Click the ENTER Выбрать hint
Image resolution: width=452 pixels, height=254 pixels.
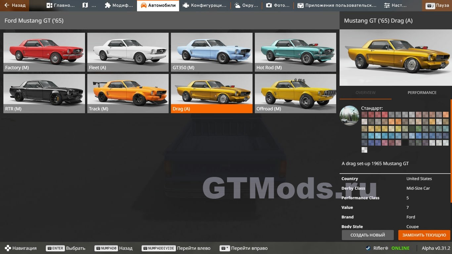tap(66, 248)
